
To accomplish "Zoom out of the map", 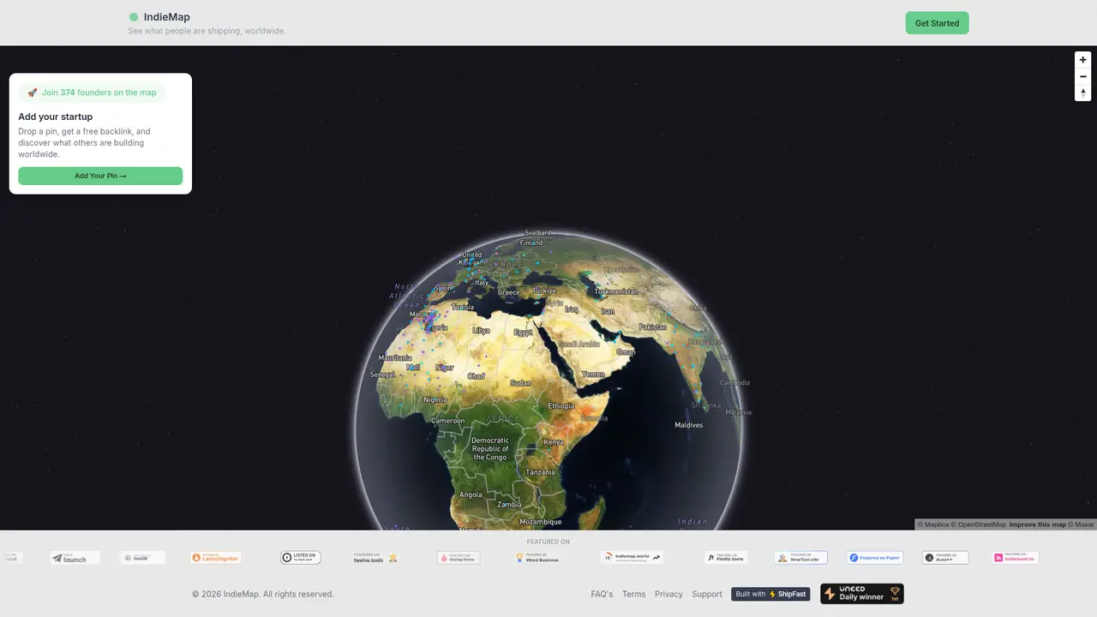I will [x=1082, y=76].
